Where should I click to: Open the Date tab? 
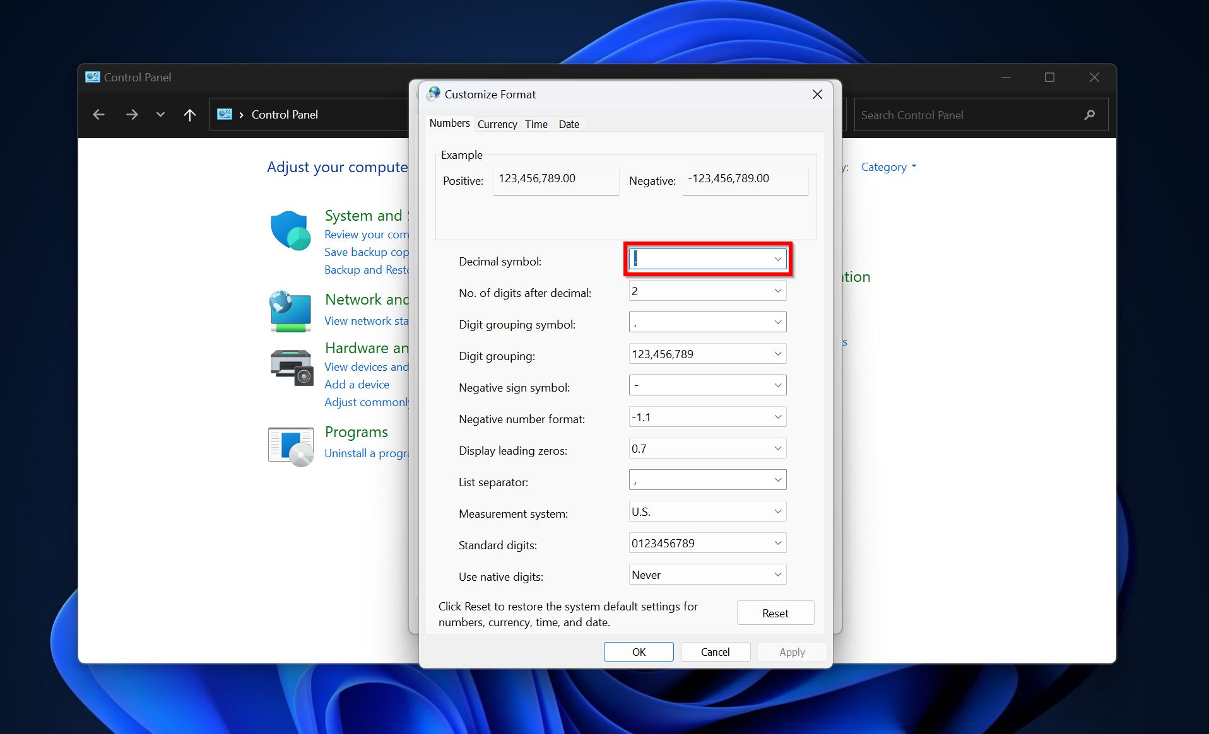tap(569, 124)
